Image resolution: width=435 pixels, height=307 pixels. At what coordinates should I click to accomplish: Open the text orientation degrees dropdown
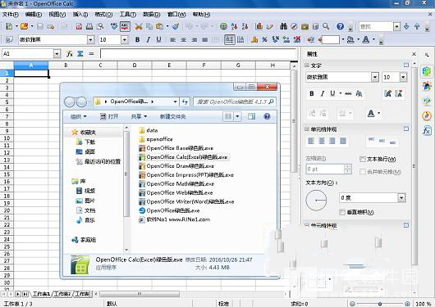click(401, 197)
